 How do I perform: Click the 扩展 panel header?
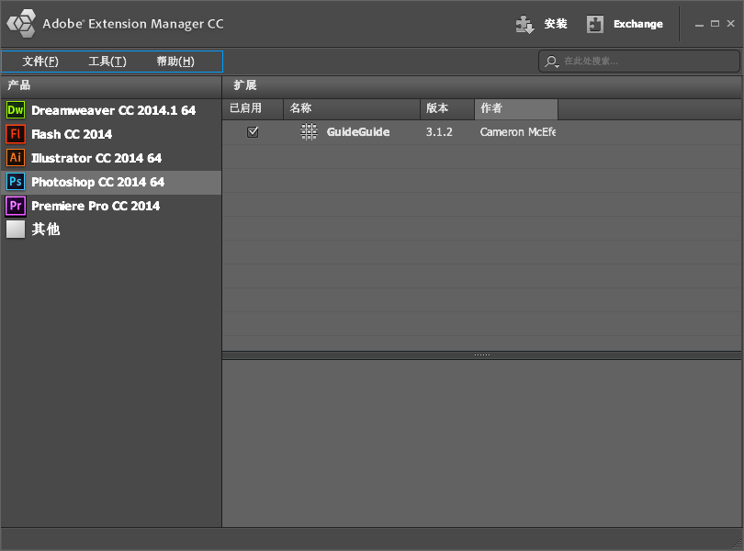pos(481,85)
